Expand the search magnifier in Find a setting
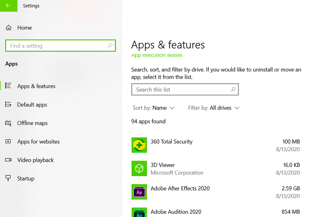The image size is (325, 217). [110, 45]
